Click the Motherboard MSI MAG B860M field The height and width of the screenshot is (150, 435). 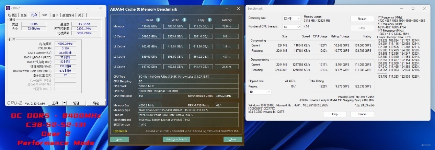point(188,120)
